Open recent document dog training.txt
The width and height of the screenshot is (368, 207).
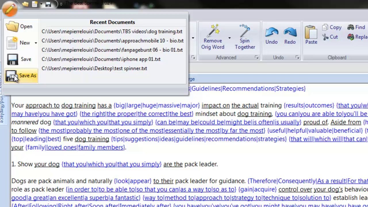[112, 32]
